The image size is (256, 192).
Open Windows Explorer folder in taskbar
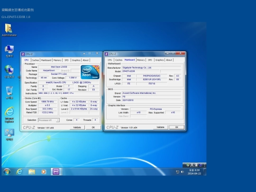tap(32, 172)
